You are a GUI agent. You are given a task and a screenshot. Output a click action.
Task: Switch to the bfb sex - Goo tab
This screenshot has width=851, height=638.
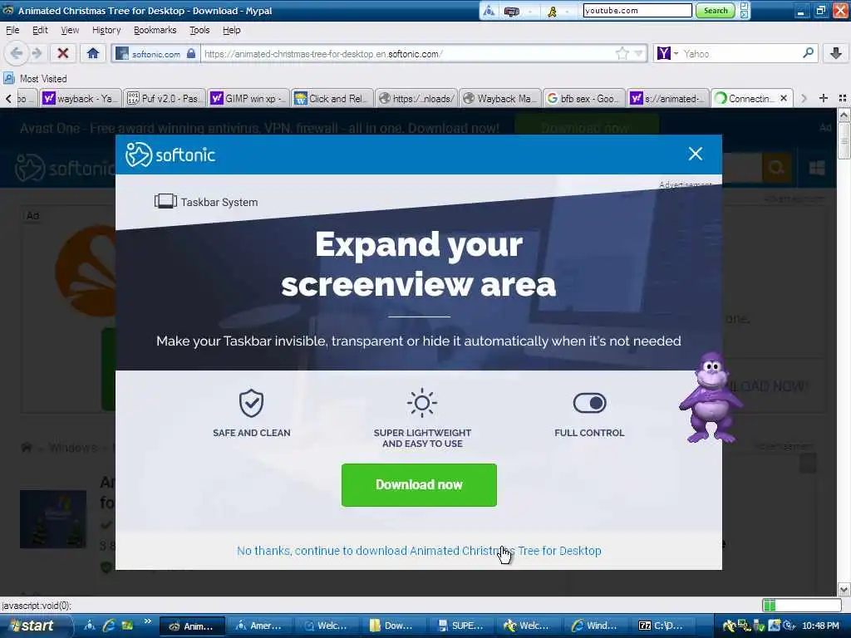click(x=584, y=98)
